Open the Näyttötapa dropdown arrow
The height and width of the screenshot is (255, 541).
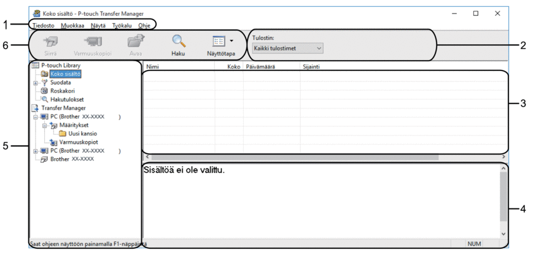(231, 41)
